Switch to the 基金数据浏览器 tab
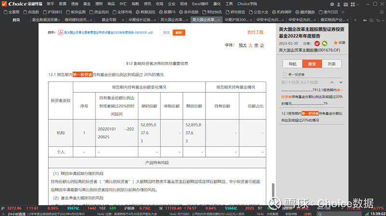Image resolution: width=386 pixels, height=216 pixels. click(45, 20)
